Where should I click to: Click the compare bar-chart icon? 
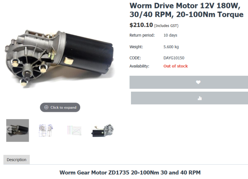(200, 98)
